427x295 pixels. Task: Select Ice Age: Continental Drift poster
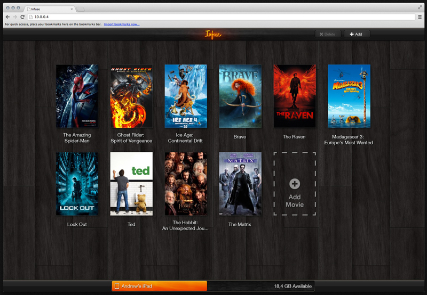click(186, 96)
